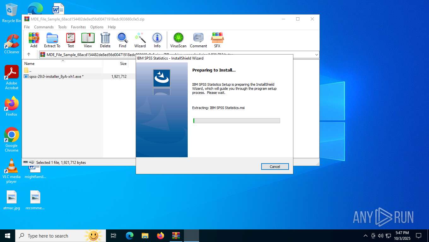Run VirusScan from the toolbar
429x242 pixels.
[178, 40]
